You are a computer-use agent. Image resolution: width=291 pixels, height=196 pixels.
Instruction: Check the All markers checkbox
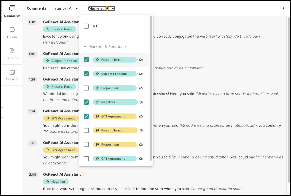tap(86, 25)
